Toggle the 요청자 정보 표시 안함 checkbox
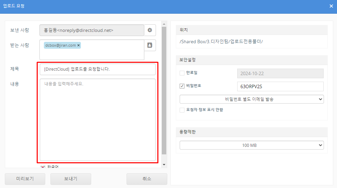 click(182, 110)
